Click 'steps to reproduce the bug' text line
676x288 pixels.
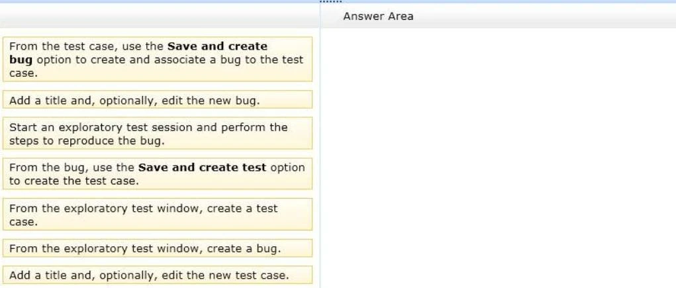tap(87, 141)
